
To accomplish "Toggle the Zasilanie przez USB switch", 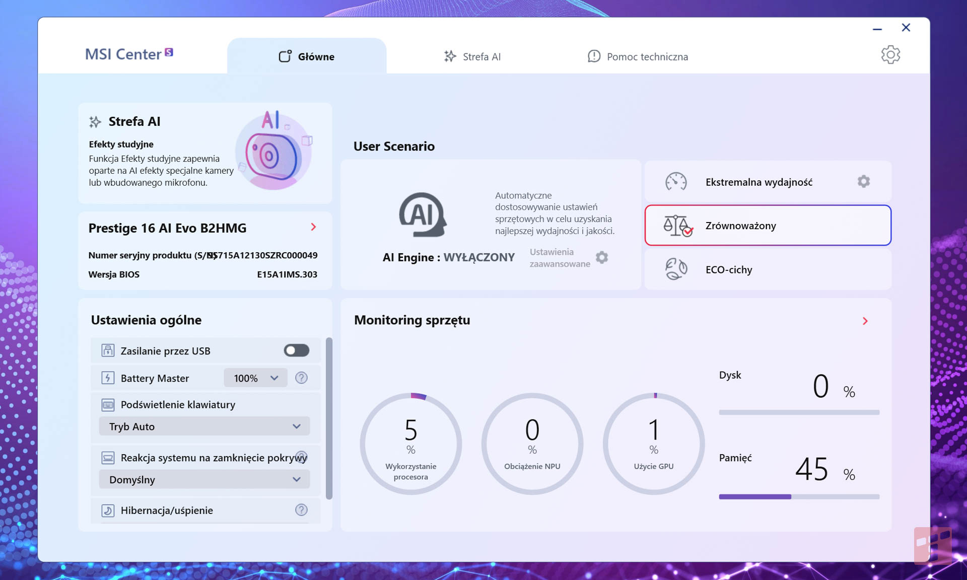I will pyautogui.click(x=296, y=350).
